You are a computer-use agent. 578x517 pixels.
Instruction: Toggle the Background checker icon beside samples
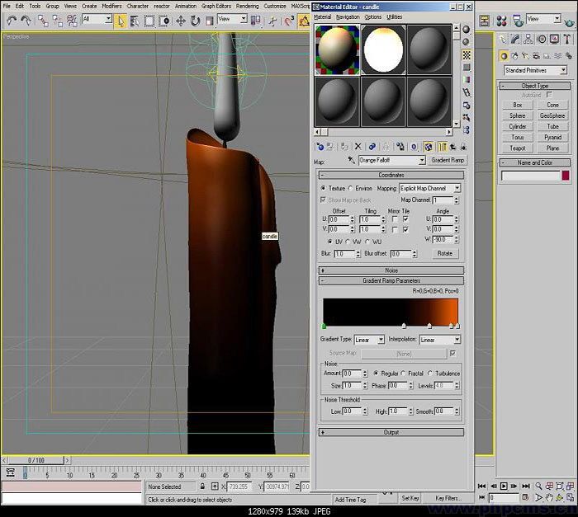[x=467, y=55]
